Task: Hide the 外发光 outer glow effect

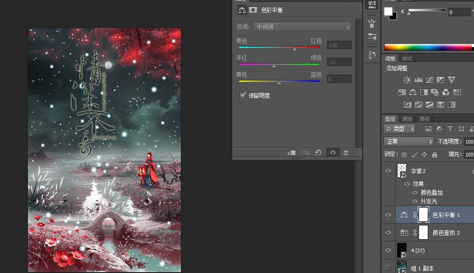Action: [x=415, y=201]
